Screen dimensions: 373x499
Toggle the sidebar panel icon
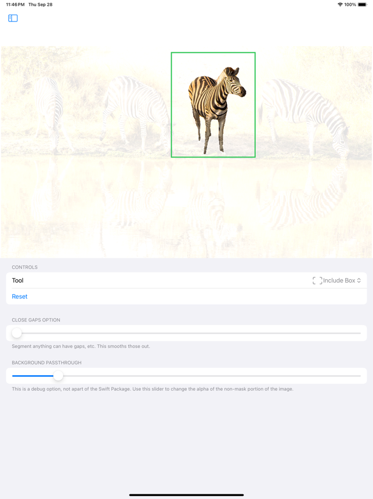coord(13,18)
